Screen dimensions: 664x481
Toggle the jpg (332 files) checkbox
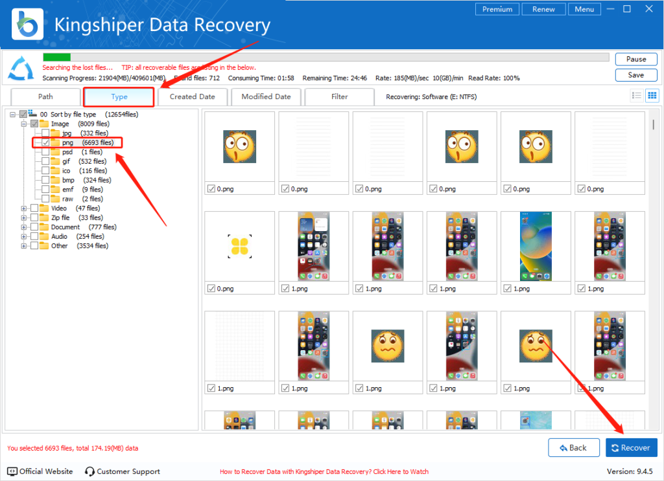pos(45,133)
